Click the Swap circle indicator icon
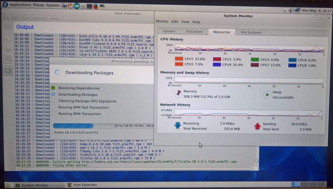 (267, 95)
